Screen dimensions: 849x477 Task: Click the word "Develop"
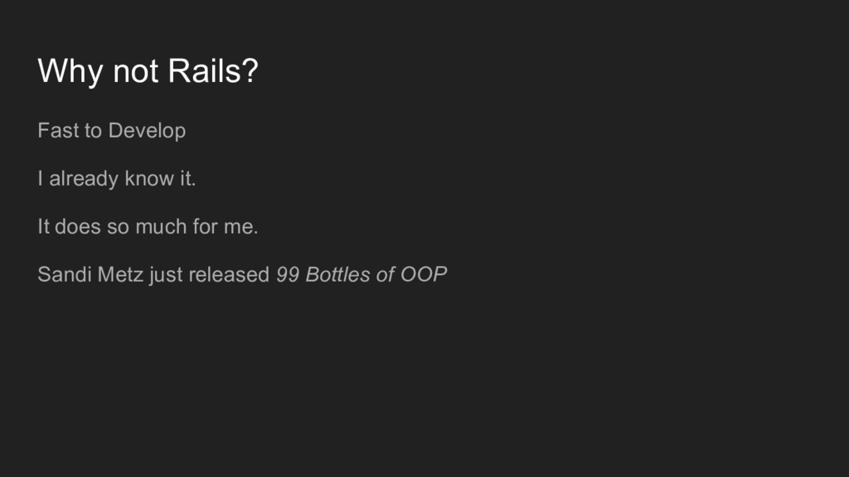147,132
